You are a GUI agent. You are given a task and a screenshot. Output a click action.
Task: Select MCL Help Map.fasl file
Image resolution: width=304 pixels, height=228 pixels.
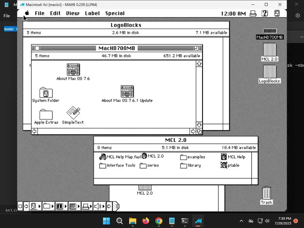[120, 157]
